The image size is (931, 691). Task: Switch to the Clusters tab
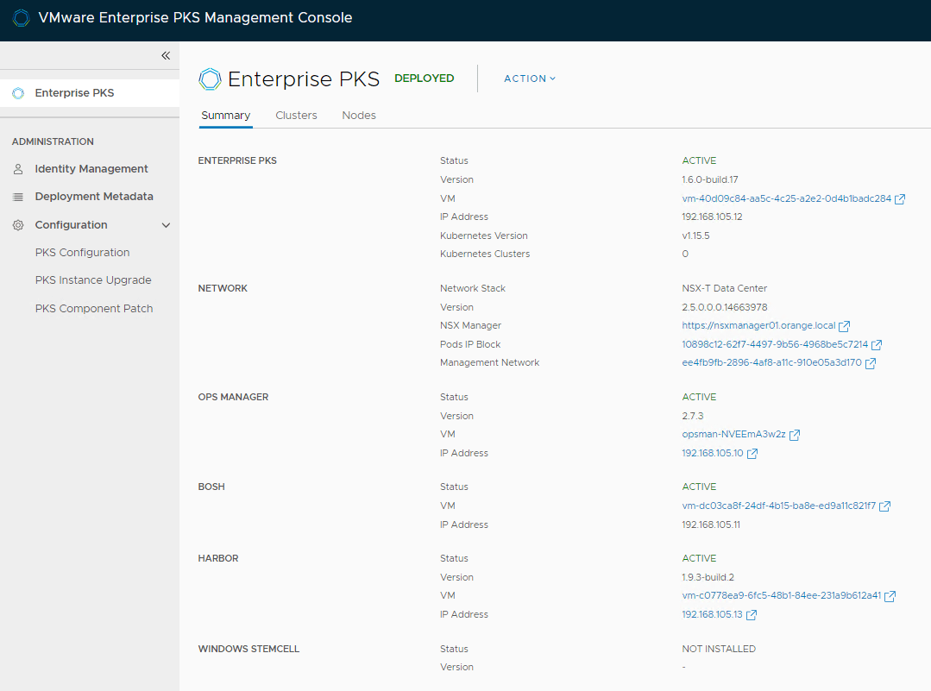click(296, 116)
